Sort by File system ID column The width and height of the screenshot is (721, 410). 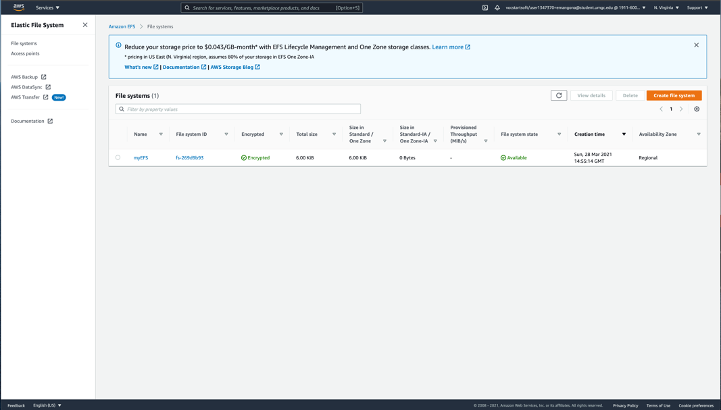226,134
